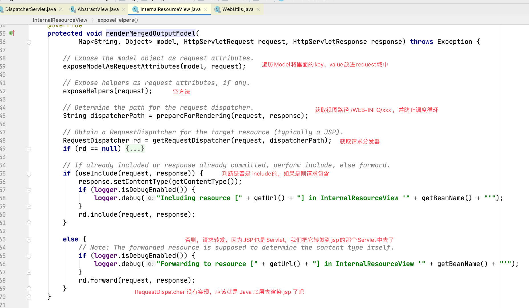Click the exposeModelAsRequestAttributes call

[x=154, y=66]
